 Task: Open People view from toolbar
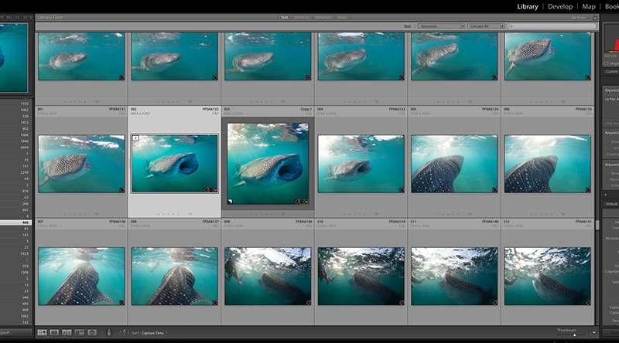(92, 332)
